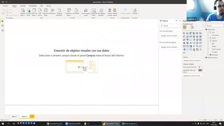This screenshot has height=126, width=224.
Task: Select the Q&A speech bubble visual
Action: 188,50
